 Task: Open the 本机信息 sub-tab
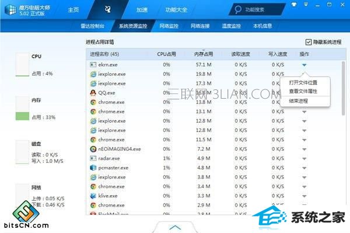(262, 26)
